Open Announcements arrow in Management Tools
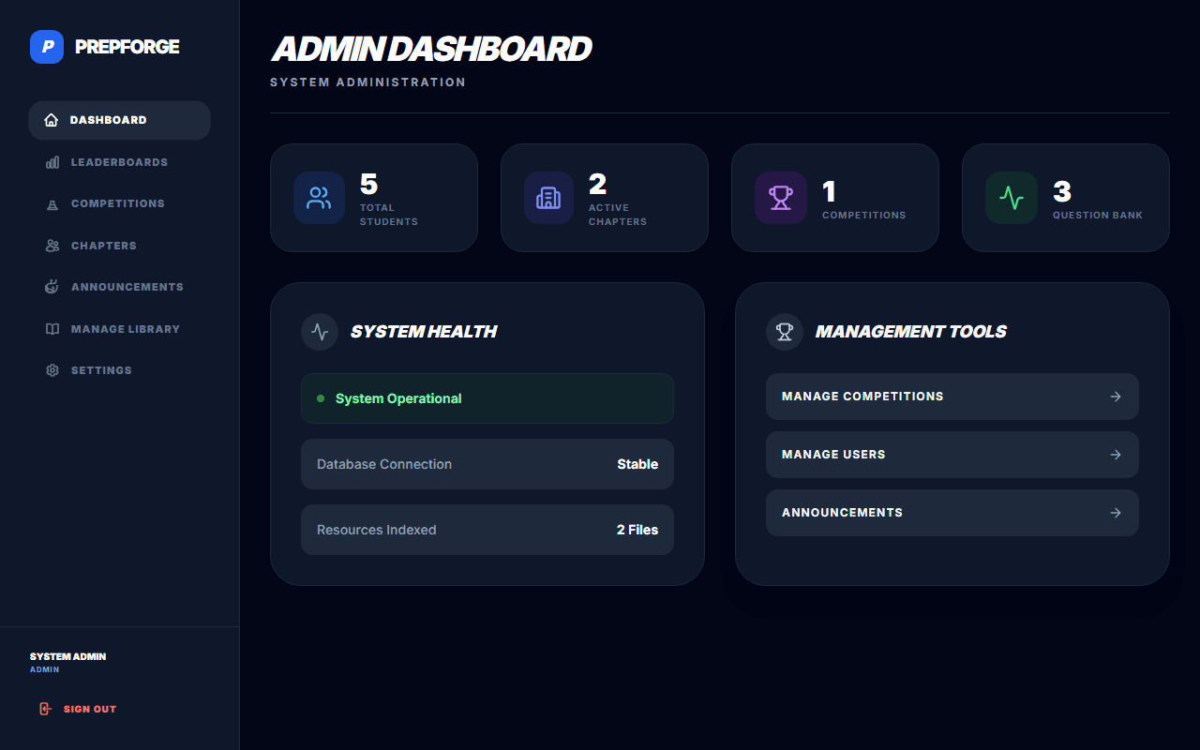1200x750 pixels. pos(1116,513)
